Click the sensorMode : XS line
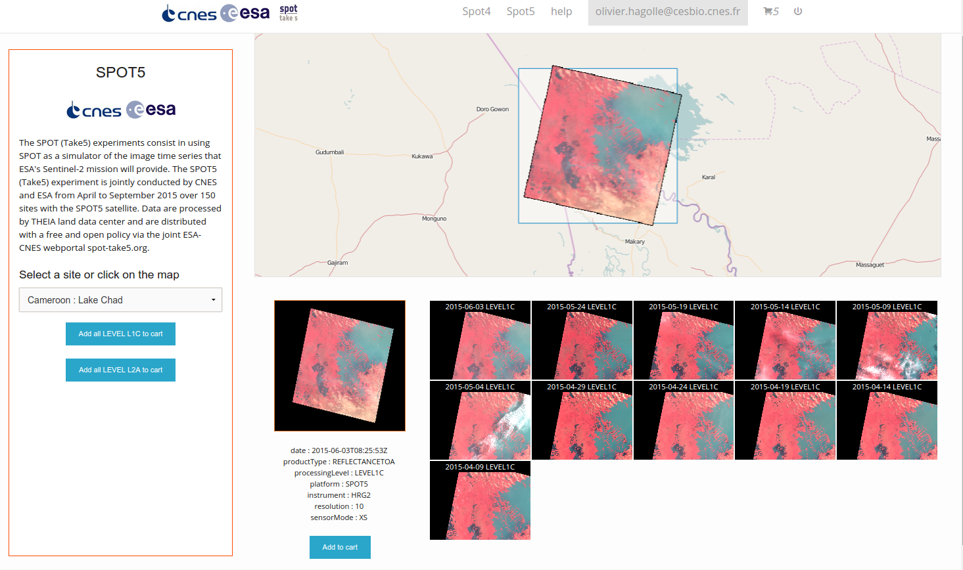Viewport: 963px width, 570px height. tap(339, 517)
